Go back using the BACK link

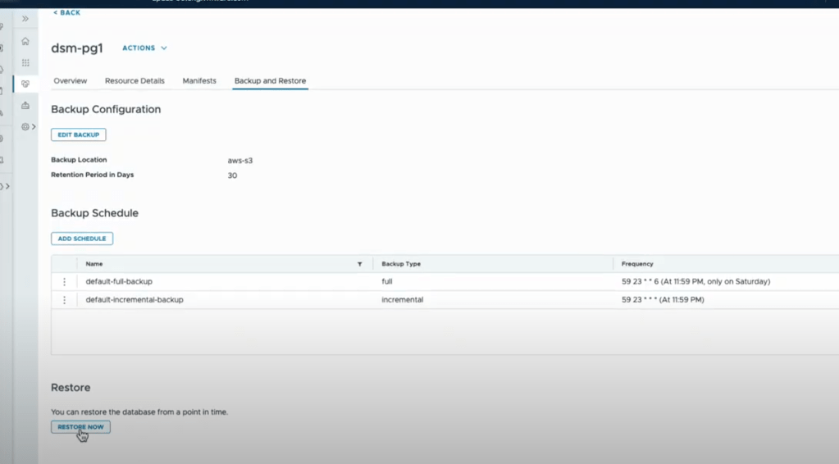[x=67, y=13]
